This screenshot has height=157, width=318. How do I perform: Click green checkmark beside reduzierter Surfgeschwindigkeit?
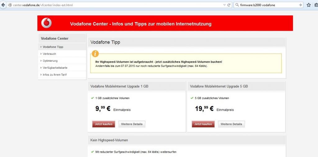click(x=93, y=152)
